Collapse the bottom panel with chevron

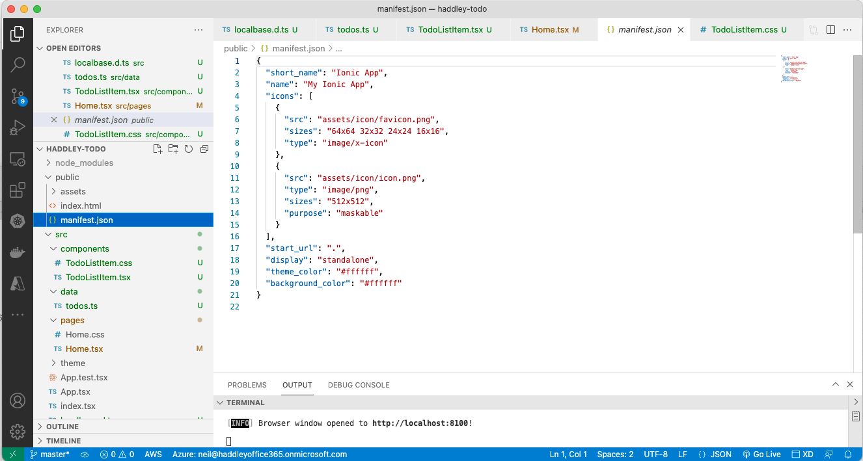point(836,384)
